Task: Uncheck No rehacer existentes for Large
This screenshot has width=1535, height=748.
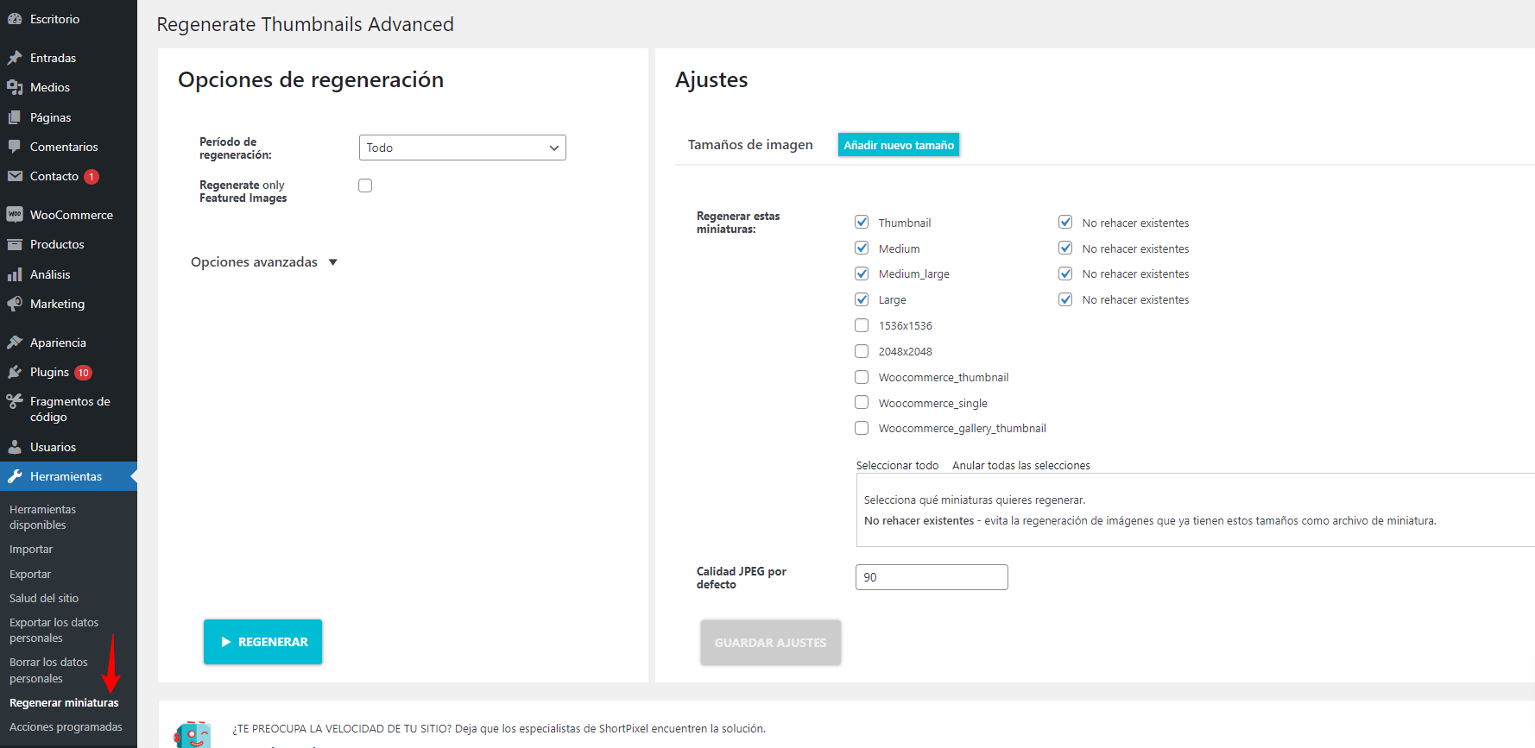Action: (x=1065, y=299)
